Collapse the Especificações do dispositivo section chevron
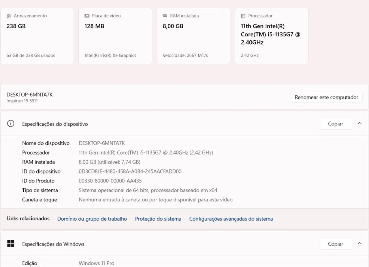369x267 pixels. coord(359,123)
